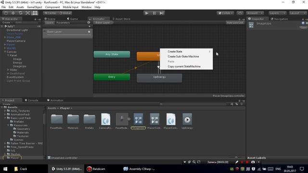Open the Help menu
This screenshot has width=308, height=173.
[x=97, y=7]
